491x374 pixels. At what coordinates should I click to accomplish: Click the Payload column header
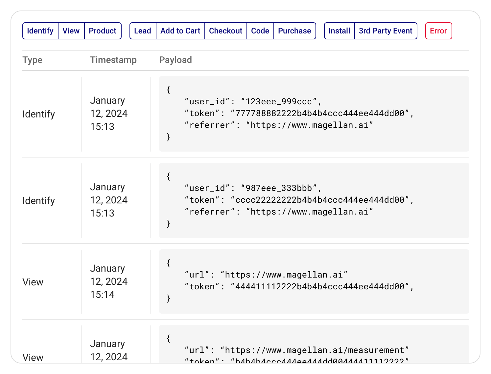(x=175, y=60)
